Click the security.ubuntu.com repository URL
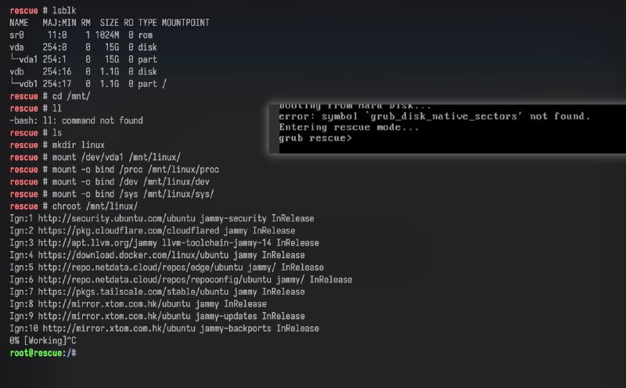Screen dimensions: 626x388 pos(117,218)
